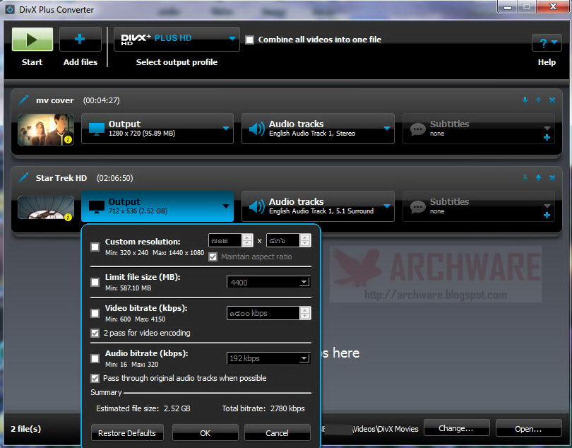Image resolution: width=572 pixels, height=448 pixels.
Task: Open Star Trek HD Subtitles dropdown arrow
Action: click(547, 206)
